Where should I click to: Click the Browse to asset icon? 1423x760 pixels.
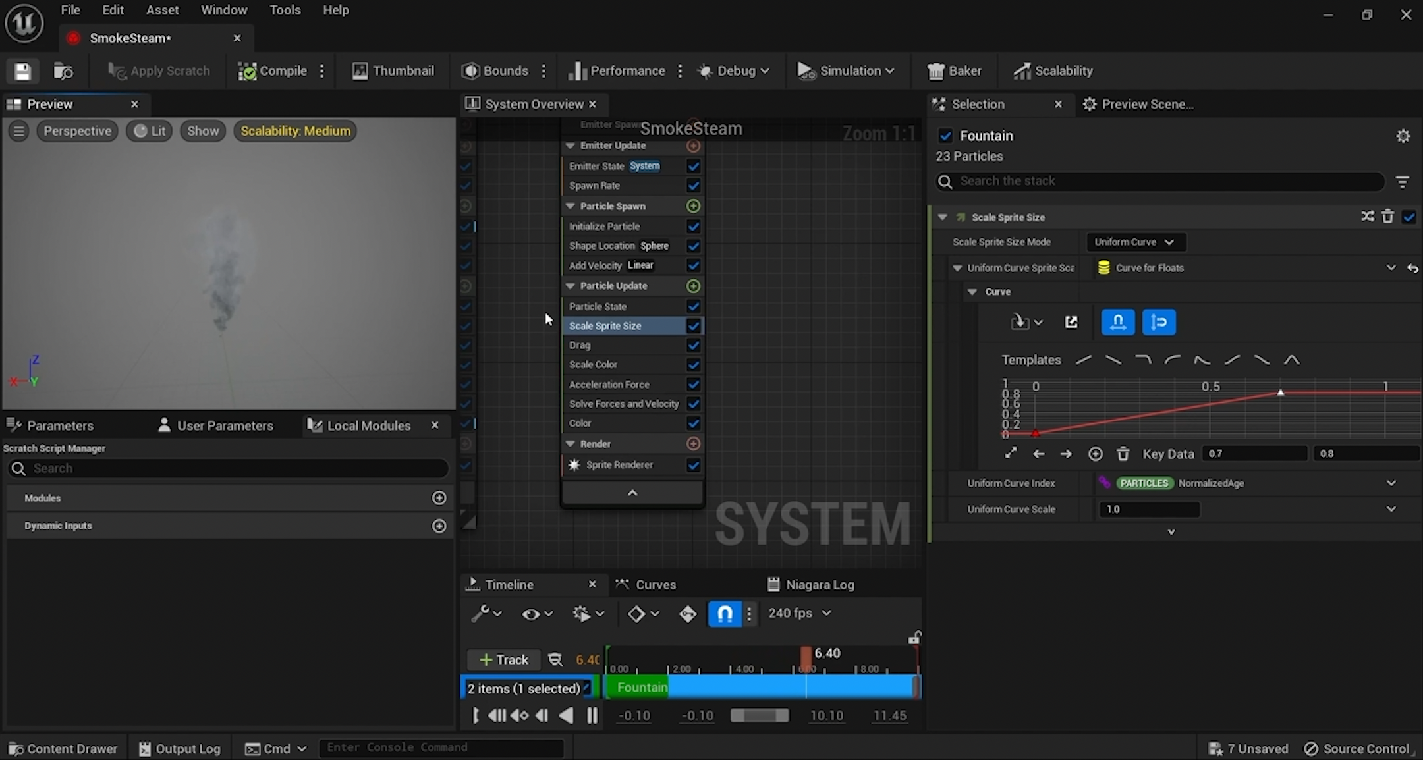(x=63, y=71)
